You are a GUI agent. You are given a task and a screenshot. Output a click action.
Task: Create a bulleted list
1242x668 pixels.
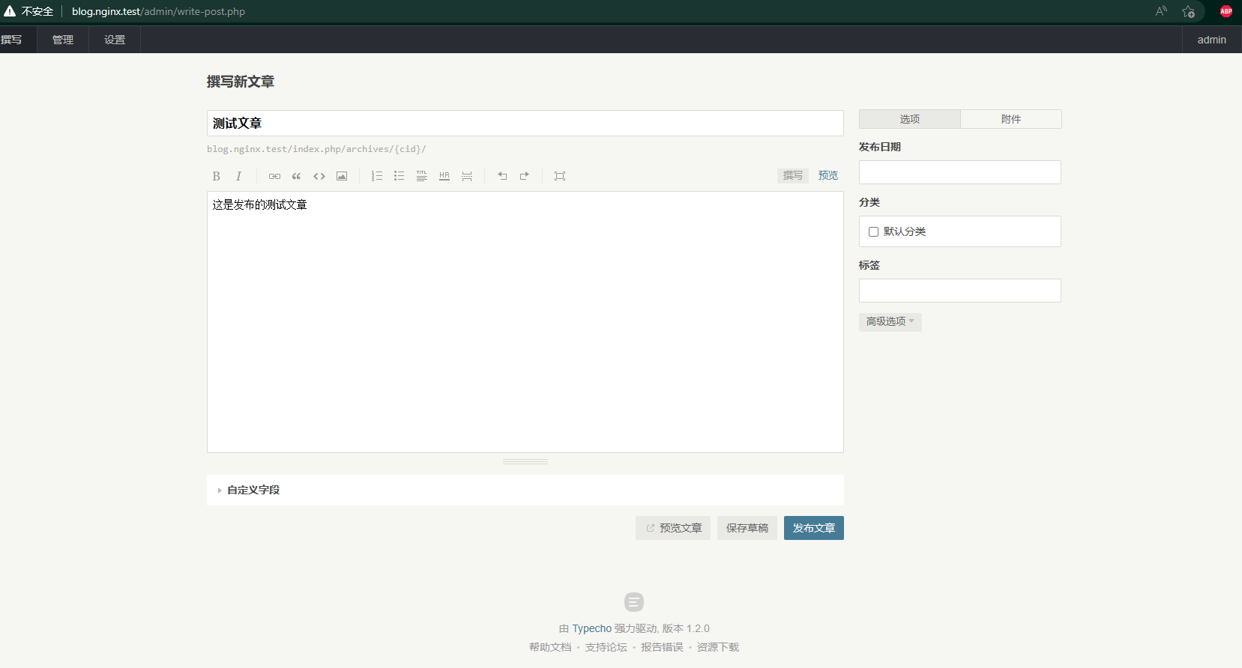pyautogui.click(x=400, y=176)
